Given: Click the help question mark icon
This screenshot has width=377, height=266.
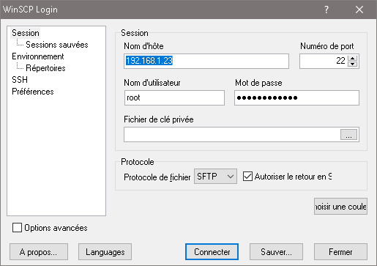Looking at the screenshot, I should pos(326,10).
